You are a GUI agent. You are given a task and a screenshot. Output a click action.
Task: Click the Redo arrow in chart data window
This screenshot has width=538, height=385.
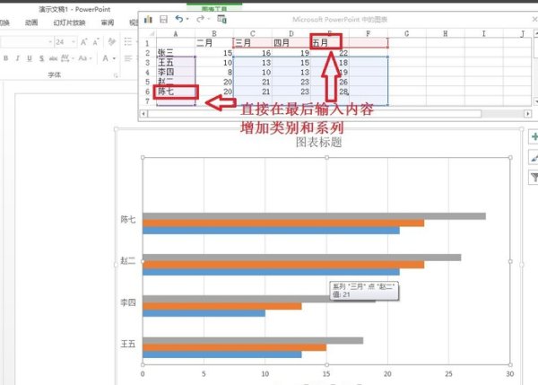[x=200, y=19]
